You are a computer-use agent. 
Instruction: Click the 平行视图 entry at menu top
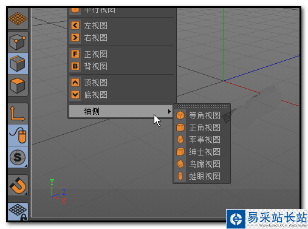(x=122, y=10)
